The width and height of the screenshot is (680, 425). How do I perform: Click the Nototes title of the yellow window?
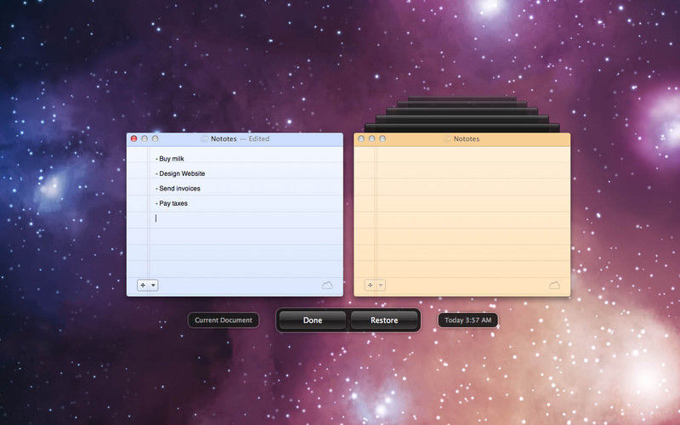[467, 139]
